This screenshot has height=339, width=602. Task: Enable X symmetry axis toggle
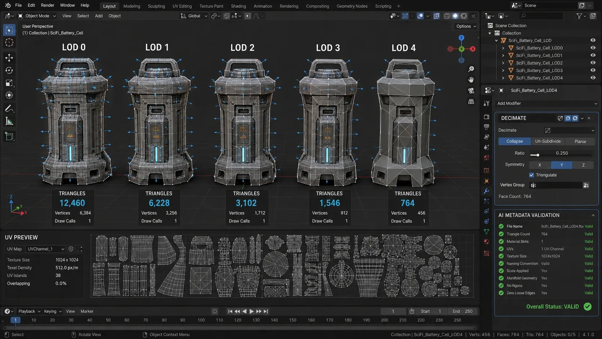tap(539, 165)
